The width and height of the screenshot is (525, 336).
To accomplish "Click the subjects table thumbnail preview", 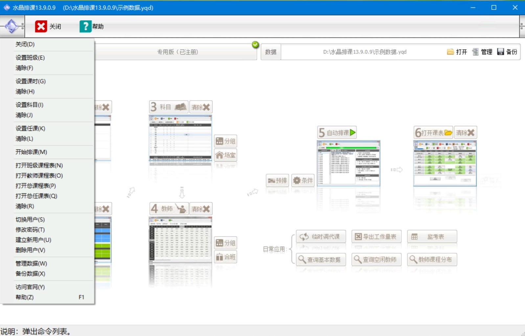I will [x=180, y=138].
